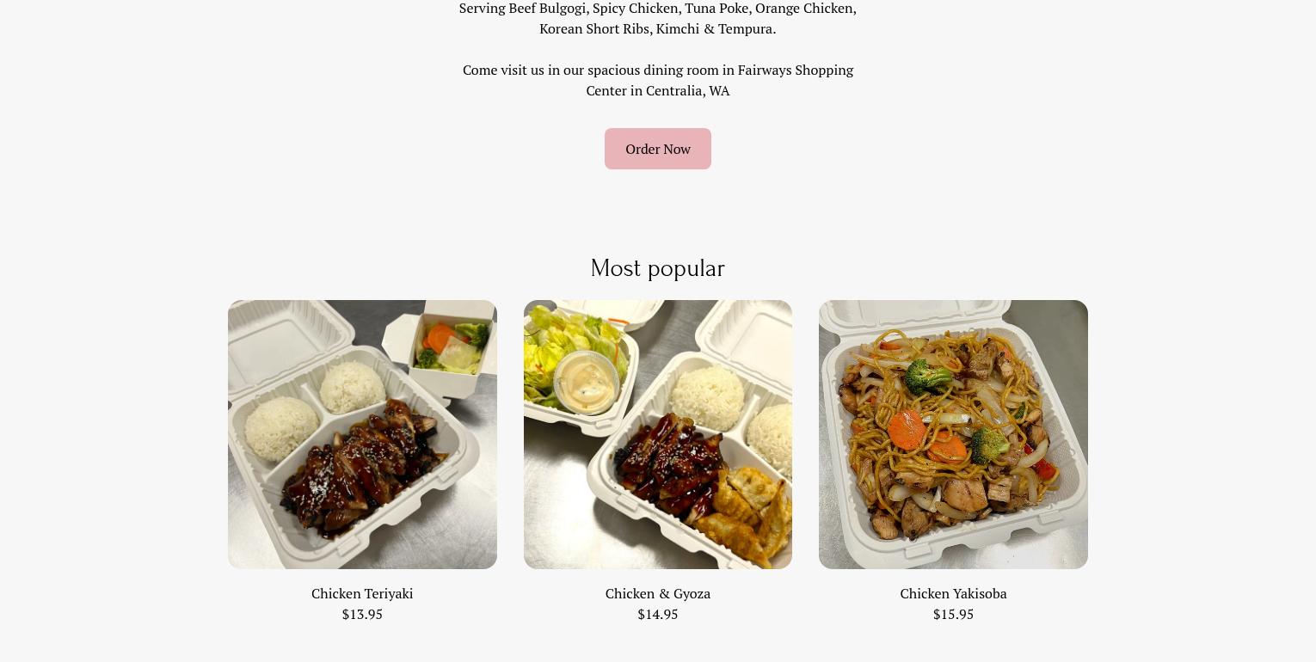The image size is (1316, 662).
Task: Click the $15.95 price label
Action: (953, 614)
